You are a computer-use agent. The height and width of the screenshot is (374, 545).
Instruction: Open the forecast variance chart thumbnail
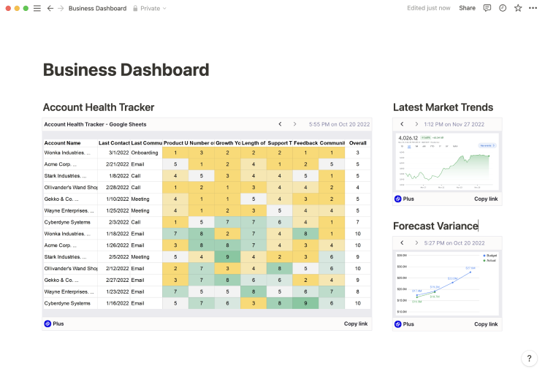click(x=447, y=283)
